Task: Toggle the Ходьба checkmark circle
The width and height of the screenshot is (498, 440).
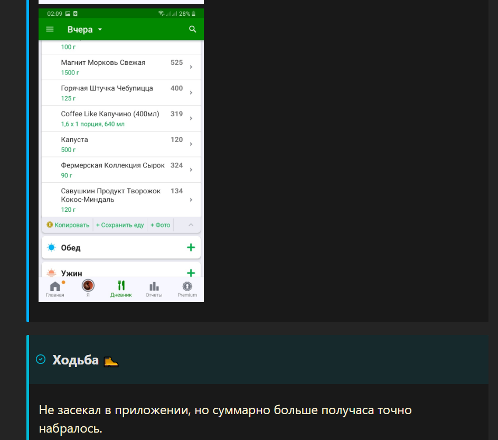Action: 41,359
